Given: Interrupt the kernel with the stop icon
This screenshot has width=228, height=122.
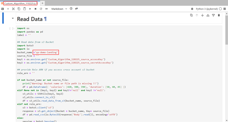Looking at the screenshot, I should pos(36,9).
